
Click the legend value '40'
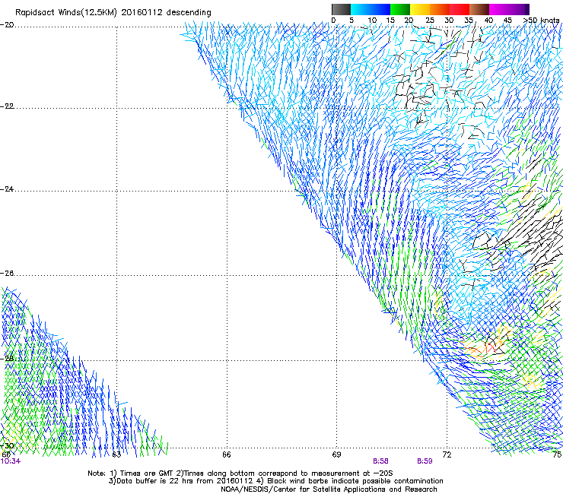488,21
